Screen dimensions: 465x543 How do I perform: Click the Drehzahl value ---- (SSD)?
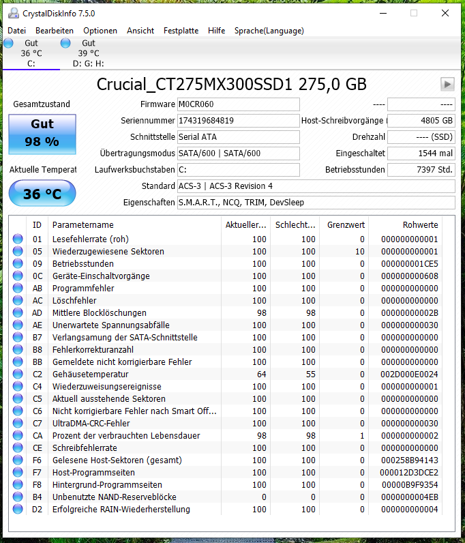pyautogui.click(x=421, y=137)
